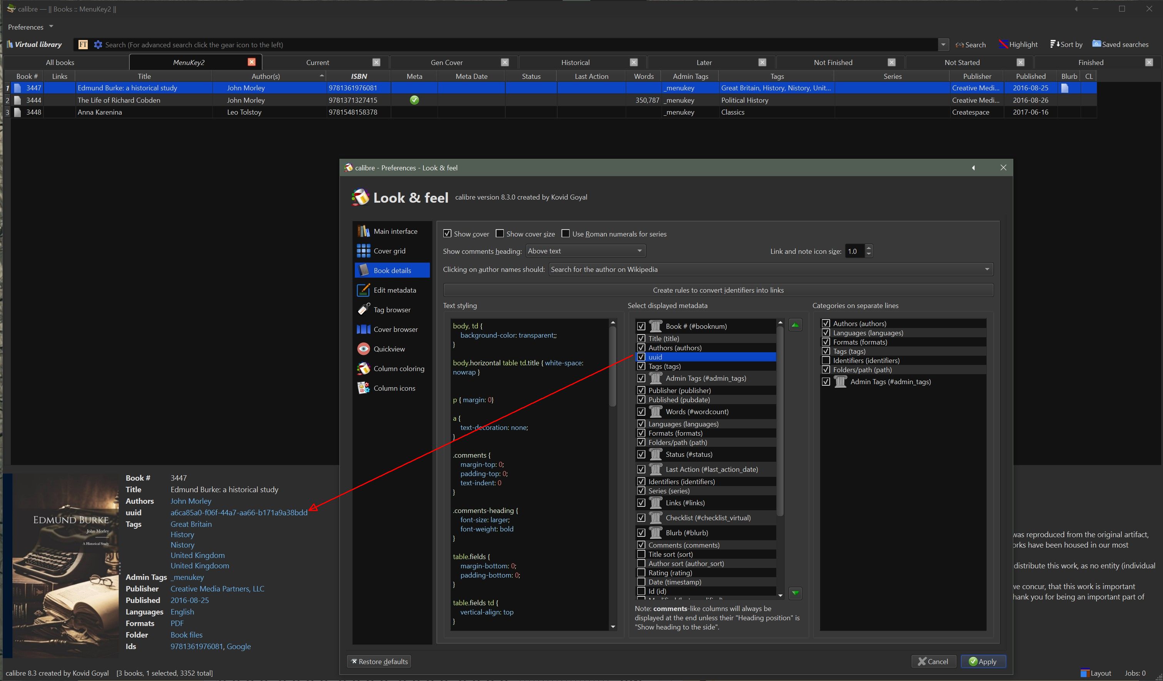
Task: Click Create rules to convert identifiers button
Action: [718, 290]
